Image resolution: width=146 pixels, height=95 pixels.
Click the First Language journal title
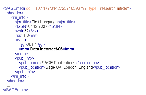tap(44, 22)
